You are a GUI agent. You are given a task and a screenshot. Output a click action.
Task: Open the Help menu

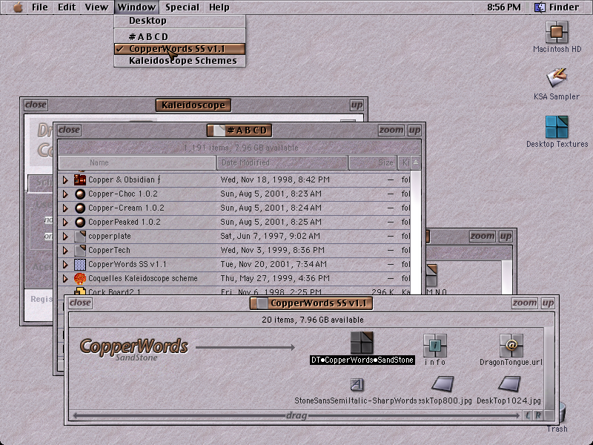(x=219, y=7)
